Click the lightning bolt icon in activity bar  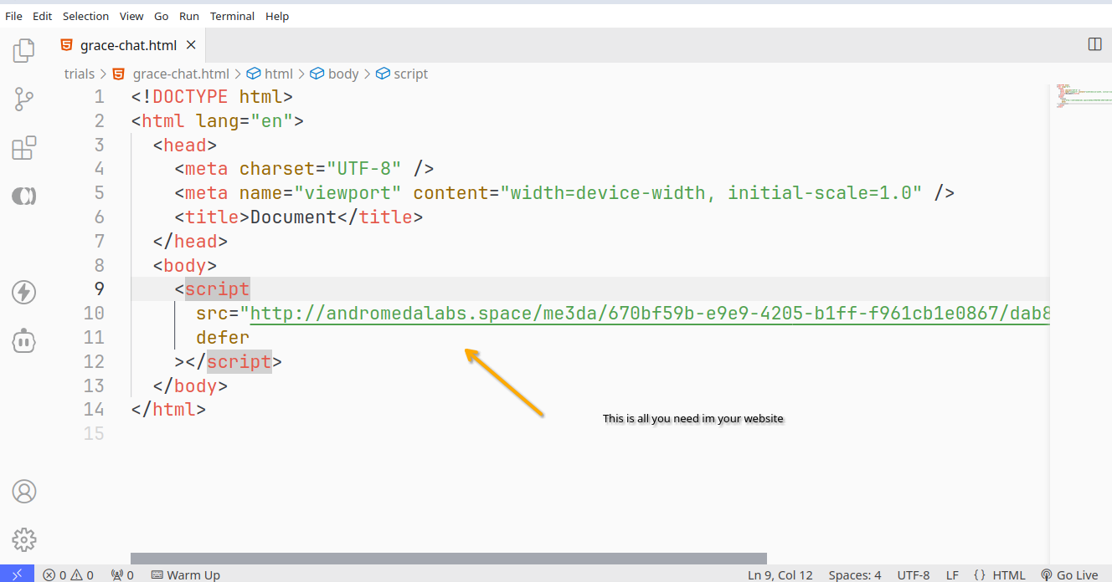pyautogui.click(x=23, y=292)
